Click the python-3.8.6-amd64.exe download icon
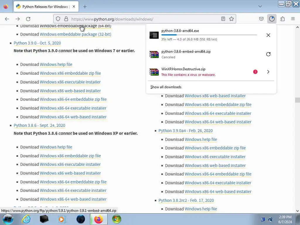Image resolution: width=300 pixels, height=225 pixels. (154, 35)
